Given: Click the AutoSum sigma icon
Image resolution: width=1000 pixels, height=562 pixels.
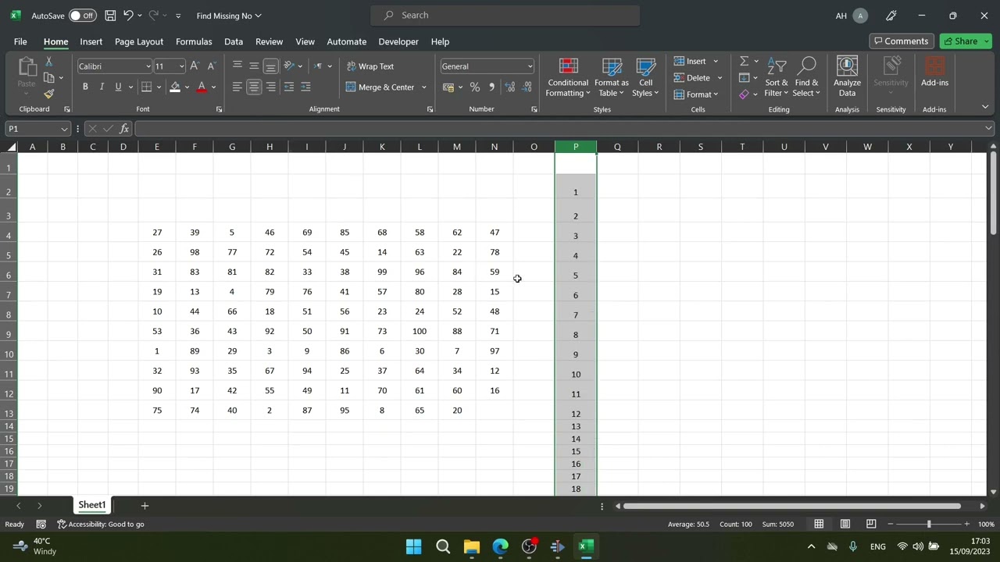Looking at the screenshot, I should pyautogui.click(x=744, y=61).
